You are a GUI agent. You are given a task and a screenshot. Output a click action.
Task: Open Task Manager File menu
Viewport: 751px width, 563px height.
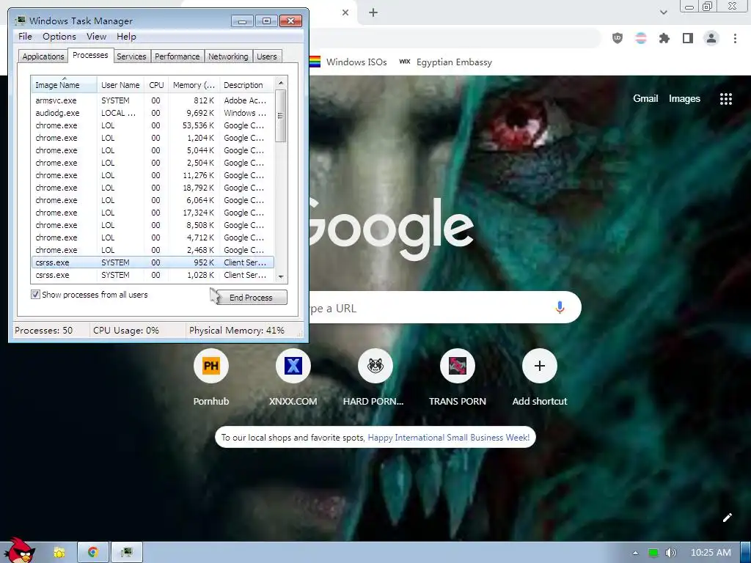pos(25,37)
